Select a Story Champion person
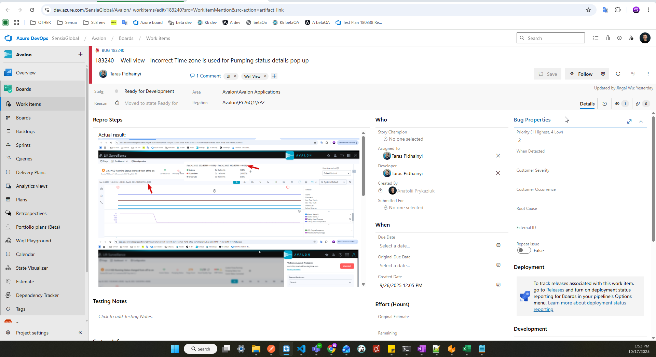656x357 pixels. 403,139
